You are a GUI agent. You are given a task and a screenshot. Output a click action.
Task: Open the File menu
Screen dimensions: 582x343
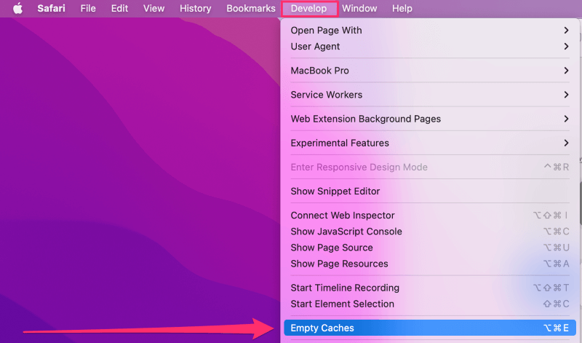pyautogui.click(x=88, y=9)
